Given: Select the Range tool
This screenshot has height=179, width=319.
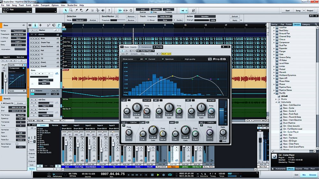Looking at the screenshot, I should (71, 11).
